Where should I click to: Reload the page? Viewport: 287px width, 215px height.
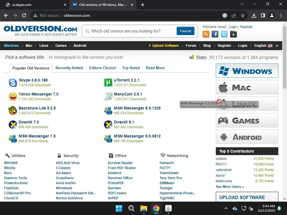[x=24, y=16]
